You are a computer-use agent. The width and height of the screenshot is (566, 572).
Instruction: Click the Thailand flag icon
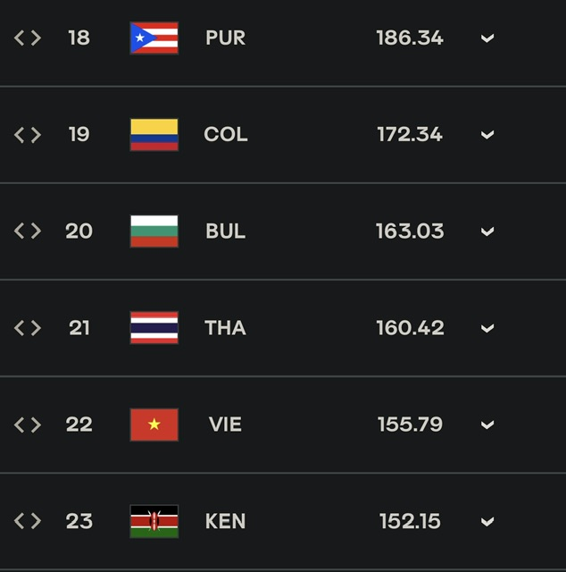(x=154, y=328)
